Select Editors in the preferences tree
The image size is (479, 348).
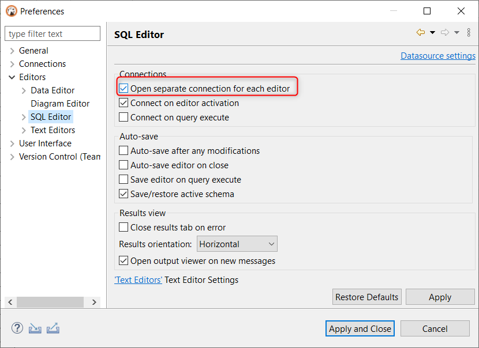click(32, 77)
